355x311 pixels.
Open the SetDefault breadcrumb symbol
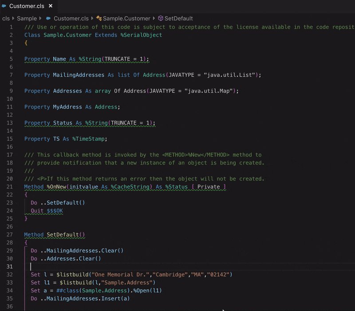[179, 19]
